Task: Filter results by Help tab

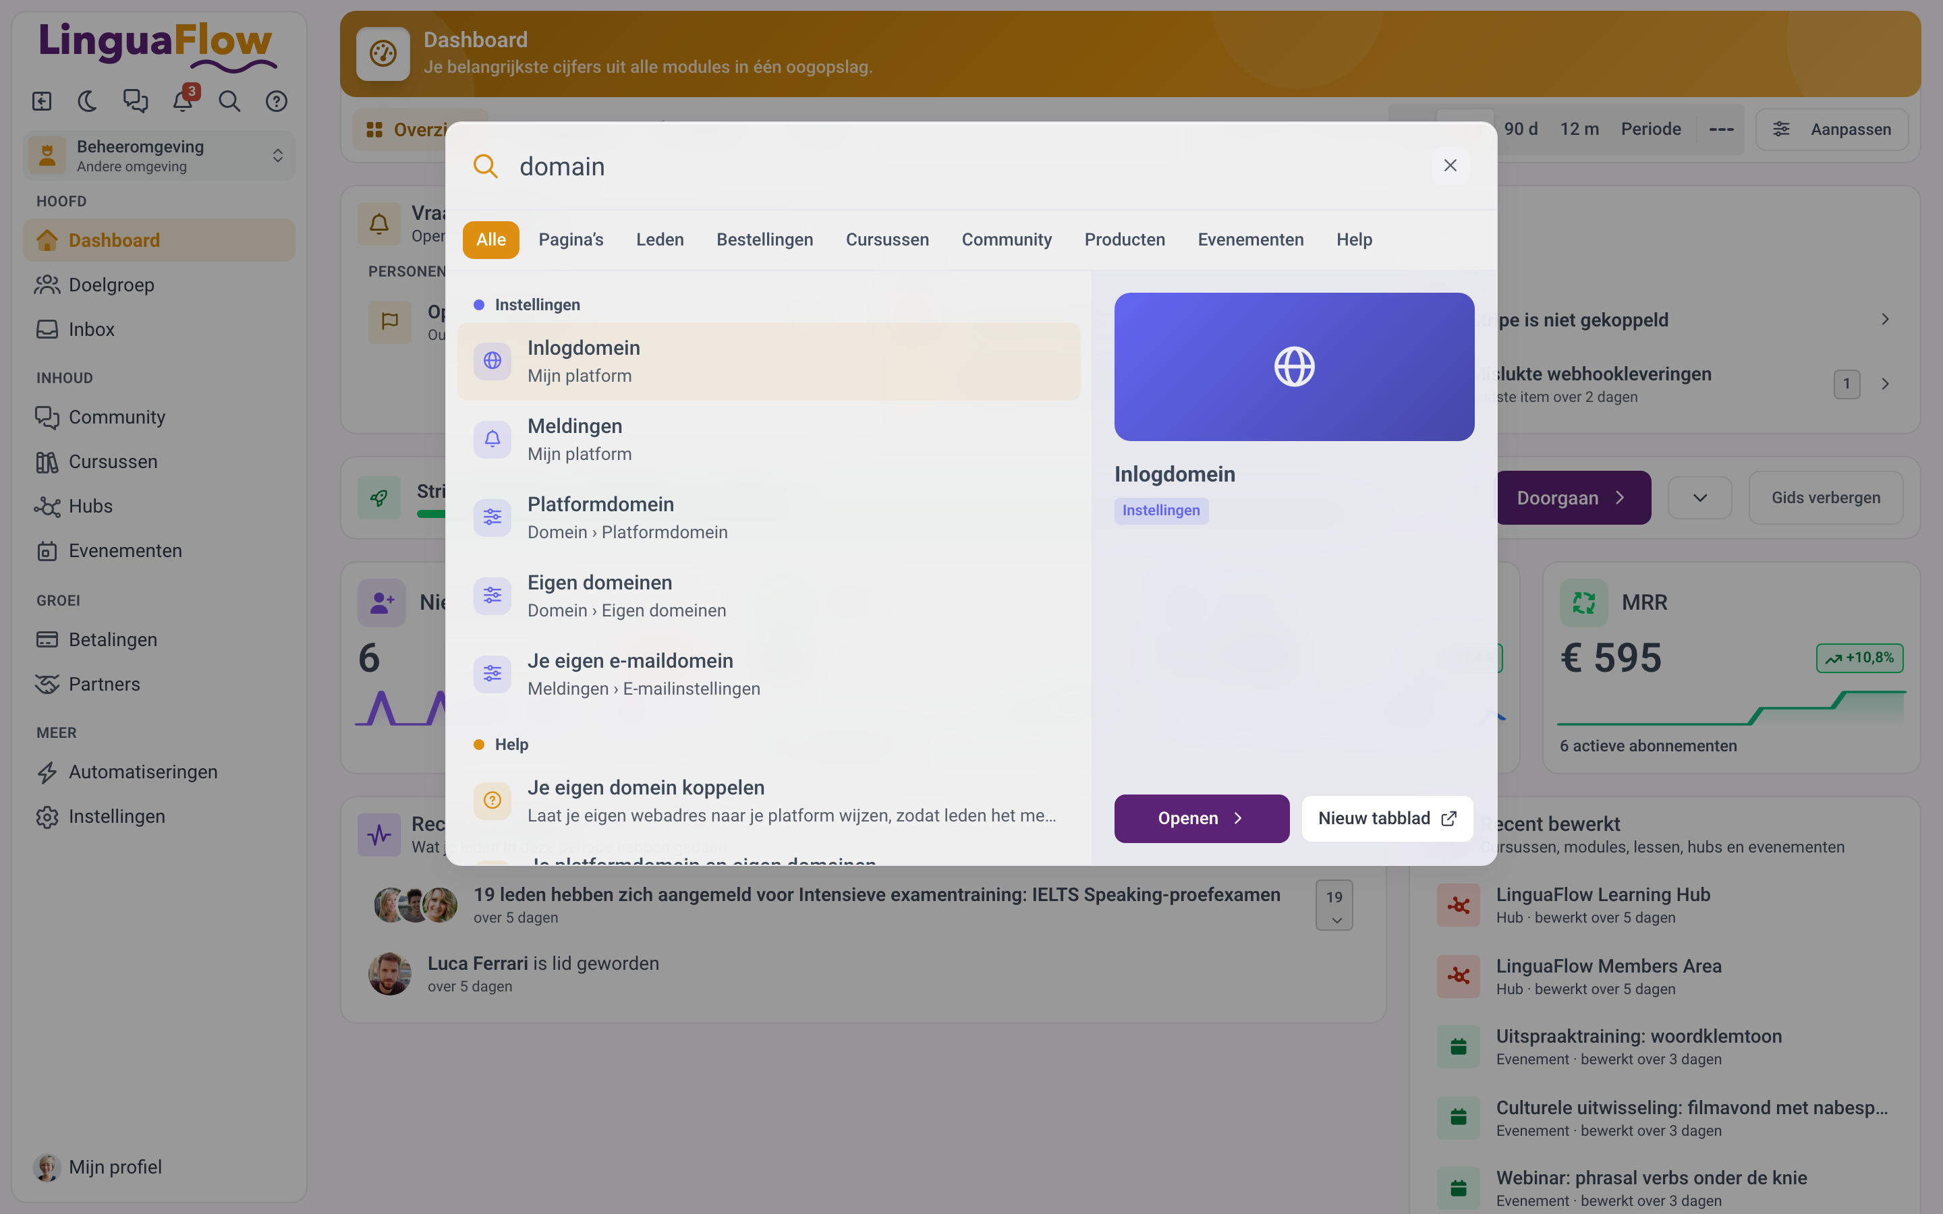Action: tap(1353, 239)
